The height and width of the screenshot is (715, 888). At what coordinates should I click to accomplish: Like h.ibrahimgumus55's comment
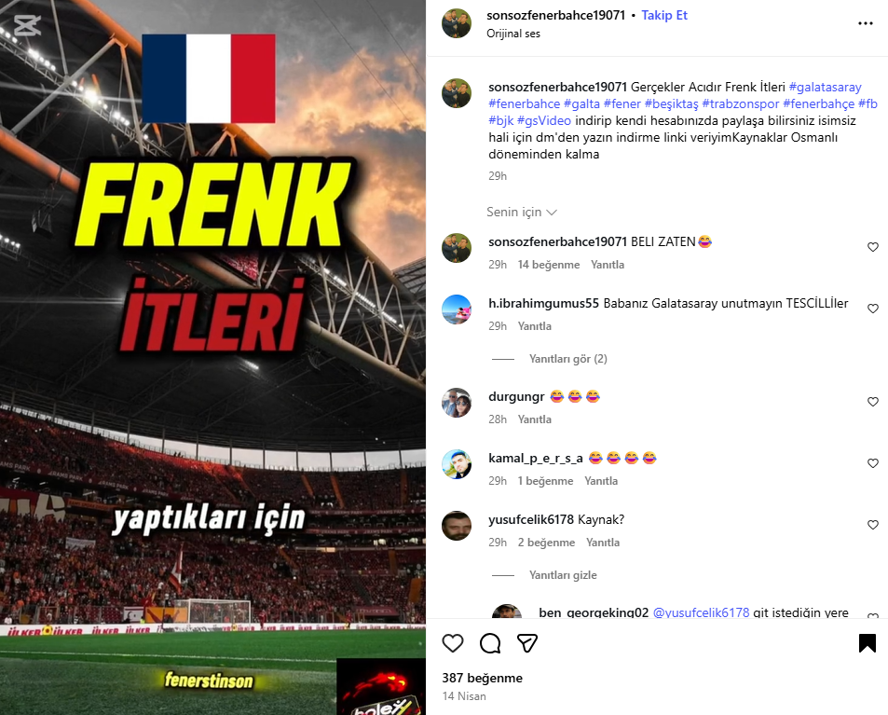(873, 309)
